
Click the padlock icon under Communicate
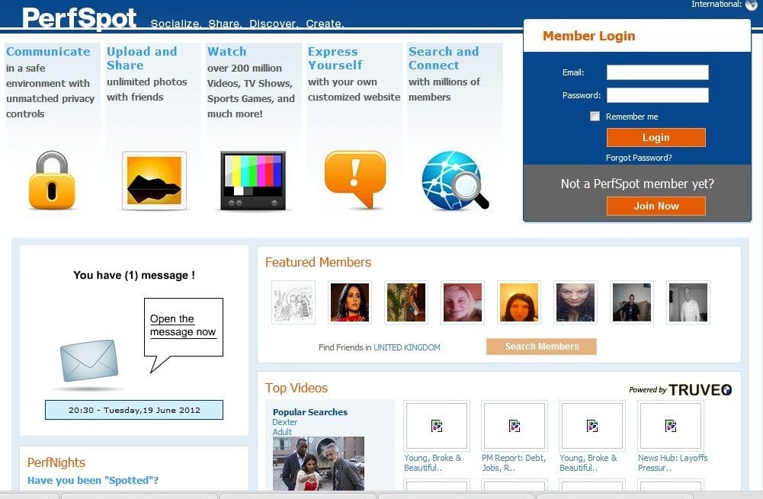pos(52,181)
